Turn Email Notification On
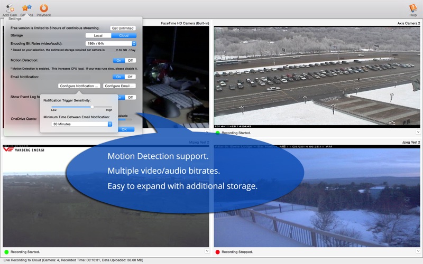Image resolution: width=423 pixels, height=264 pixels. pyautogui.click(x=118, y=77)
